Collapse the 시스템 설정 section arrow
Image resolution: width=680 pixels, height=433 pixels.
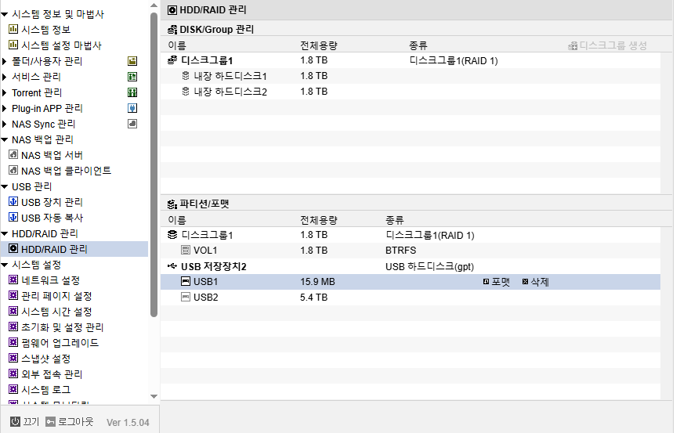click(x=5, y=265)
